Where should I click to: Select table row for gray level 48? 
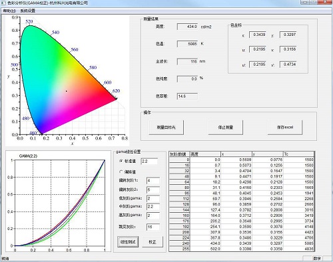coord(242,176)
